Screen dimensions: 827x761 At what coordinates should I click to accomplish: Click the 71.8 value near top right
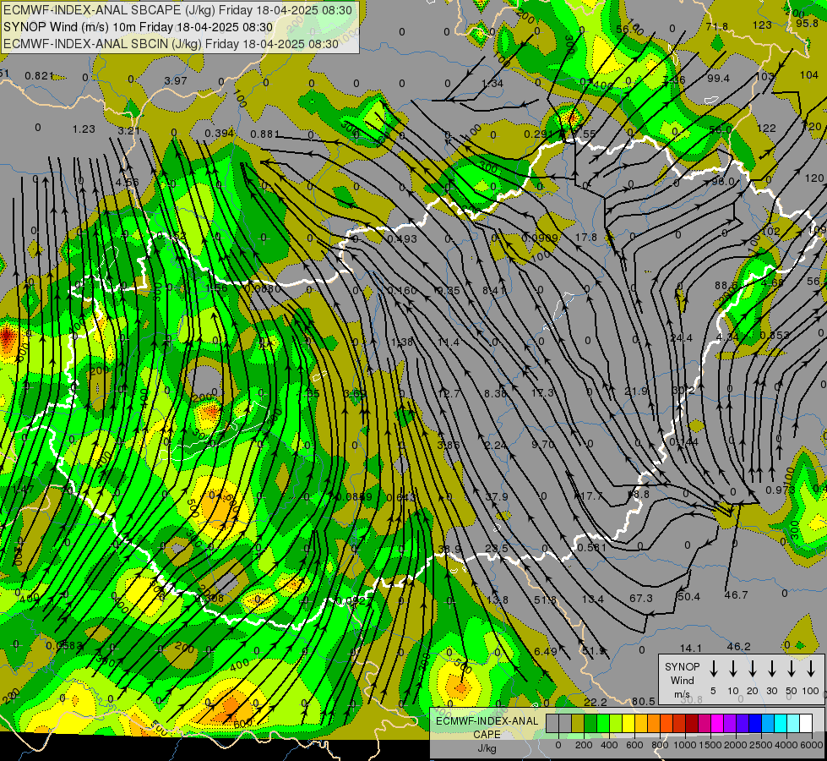pos(717,27)
